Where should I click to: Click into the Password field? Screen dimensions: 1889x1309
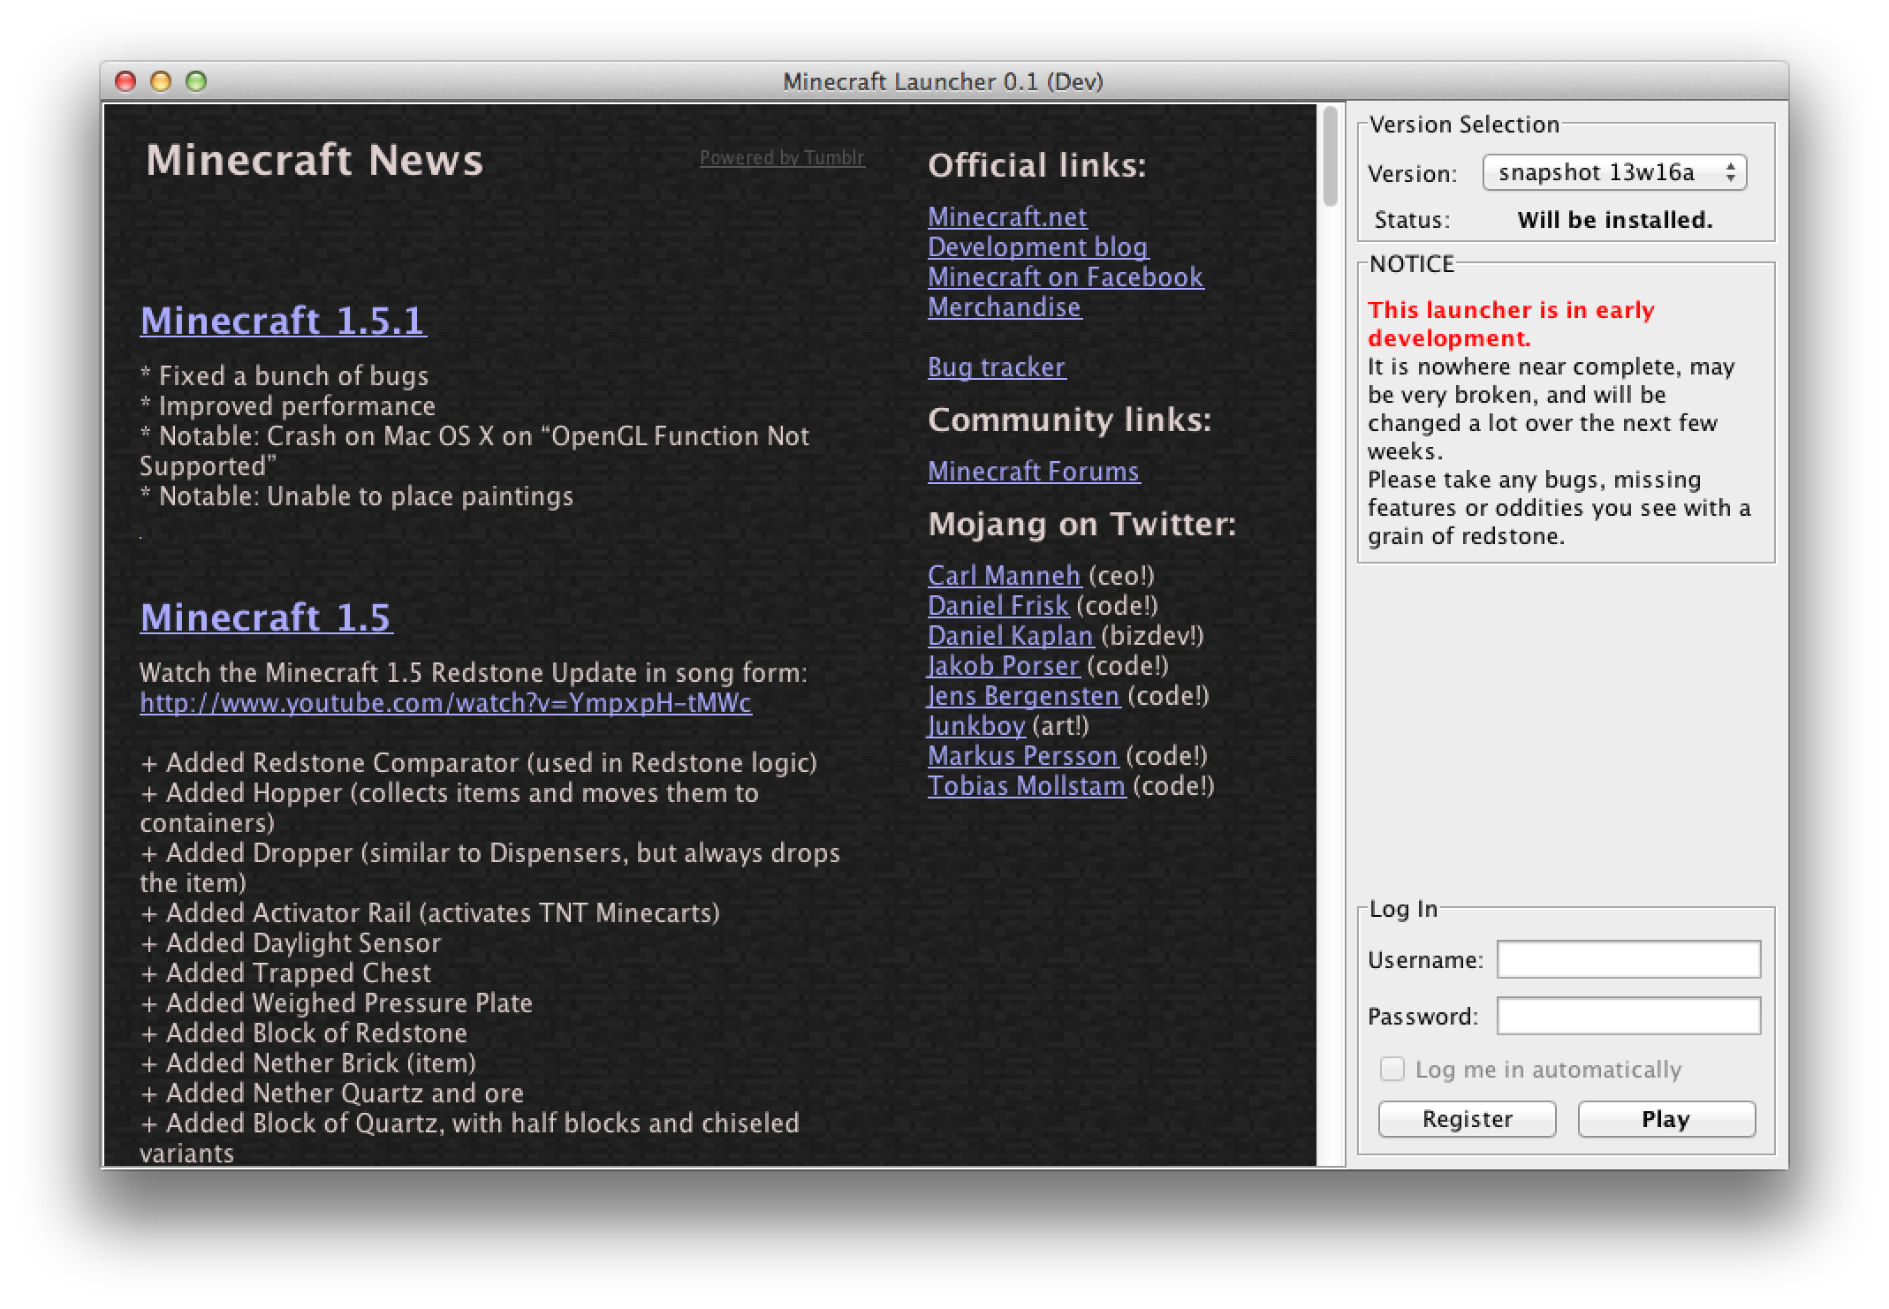point(1627,1016)
